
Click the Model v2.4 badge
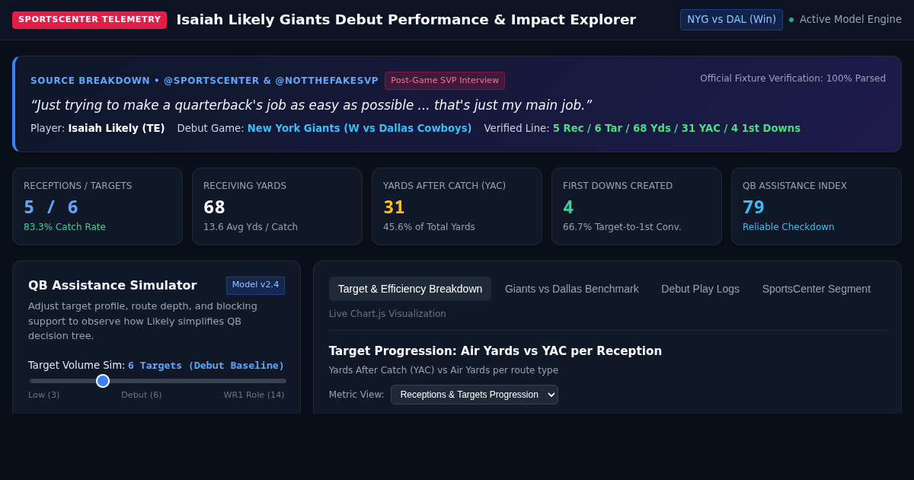(255, 285)
